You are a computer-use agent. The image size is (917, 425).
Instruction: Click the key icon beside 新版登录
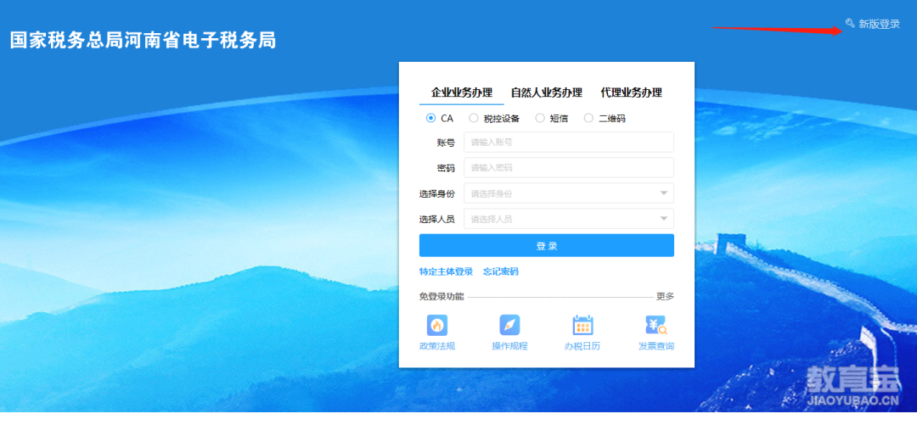(x=850, y=23)
